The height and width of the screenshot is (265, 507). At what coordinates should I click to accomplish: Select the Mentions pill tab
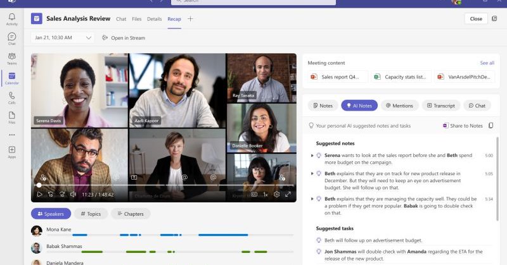click(x=400, y=106)
